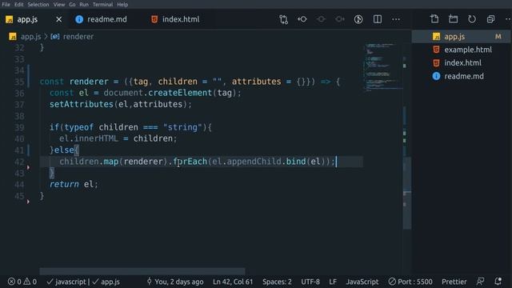
Task: Change the JavaScript language mode
Action: point(362,282)
